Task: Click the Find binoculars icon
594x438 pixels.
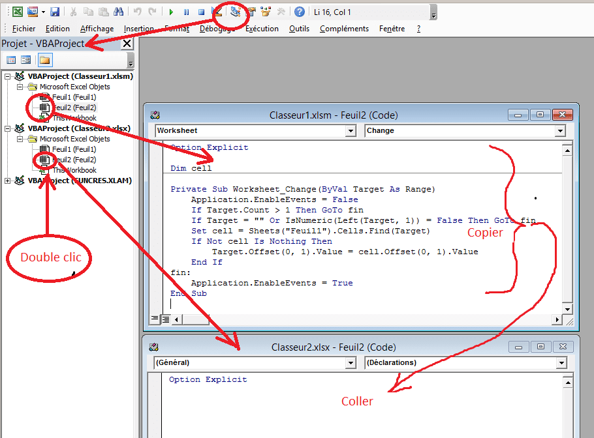Action: click(x=118, y=12)
